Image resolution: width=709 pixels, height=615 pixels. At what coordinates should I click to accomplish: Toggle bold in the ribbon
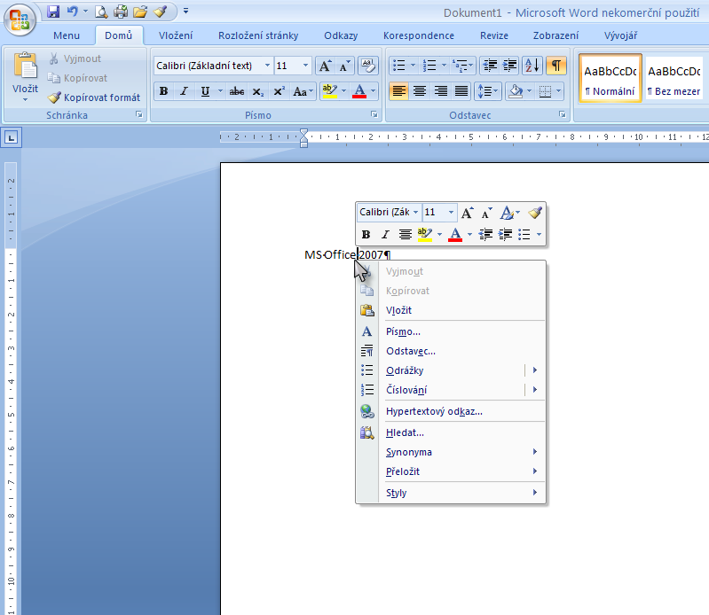coord(163,91)
